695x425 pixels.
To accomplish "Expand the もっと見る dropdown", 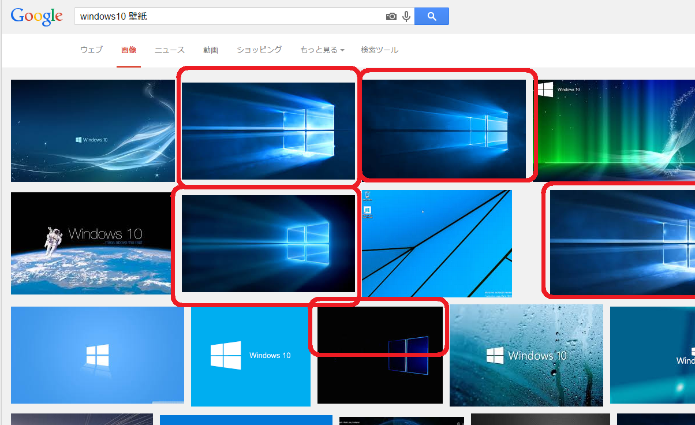I will point(322,50).
